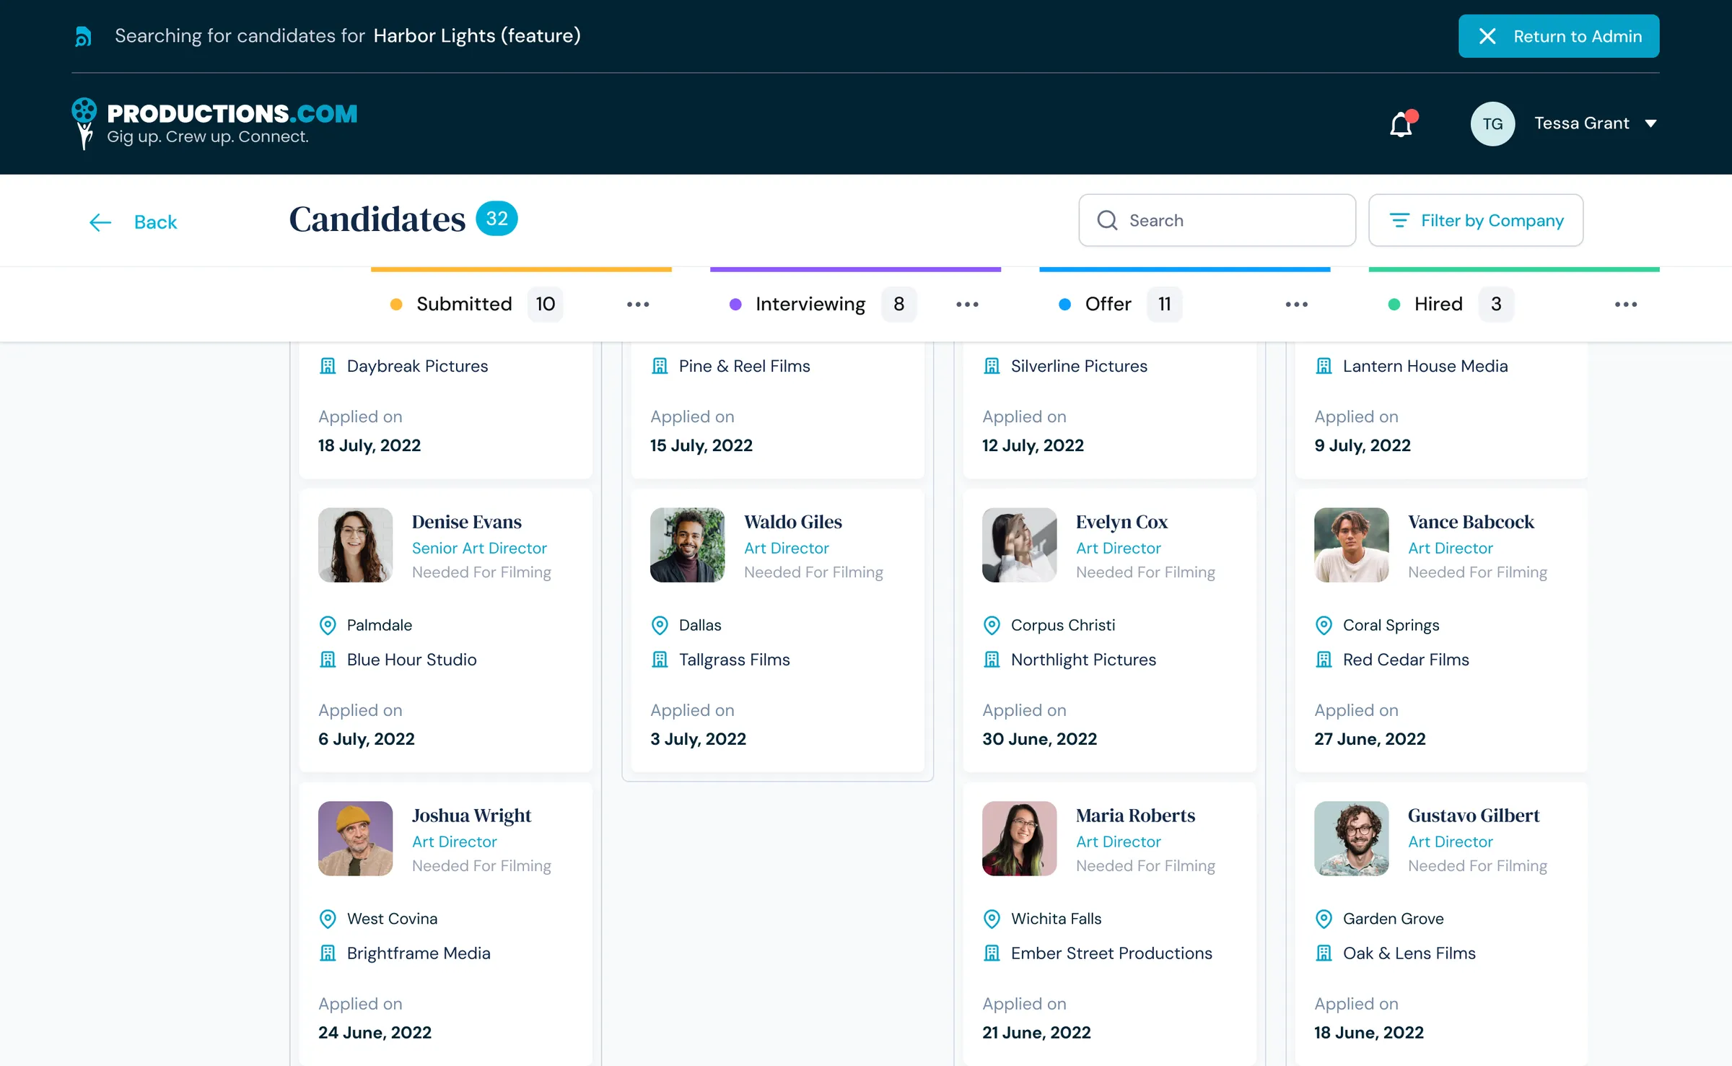Screen dimensions: 1732x1066
Task: Select the Interviewing column header
Action: 810,304
